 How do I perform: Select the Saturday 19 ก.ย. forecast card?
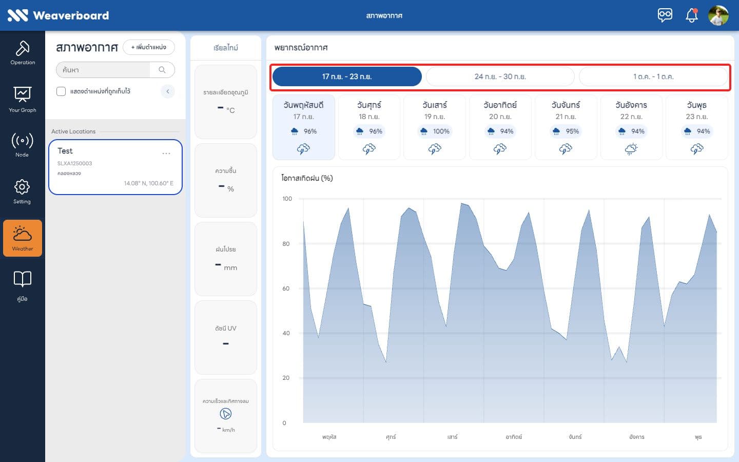pyautogui.click(x=435, y=127)
